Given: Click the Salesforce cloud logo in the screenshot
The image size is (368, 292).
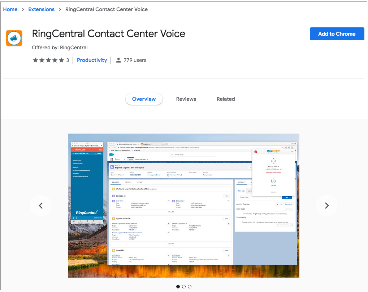Looking at the screenshot, I should coord(111,154).
